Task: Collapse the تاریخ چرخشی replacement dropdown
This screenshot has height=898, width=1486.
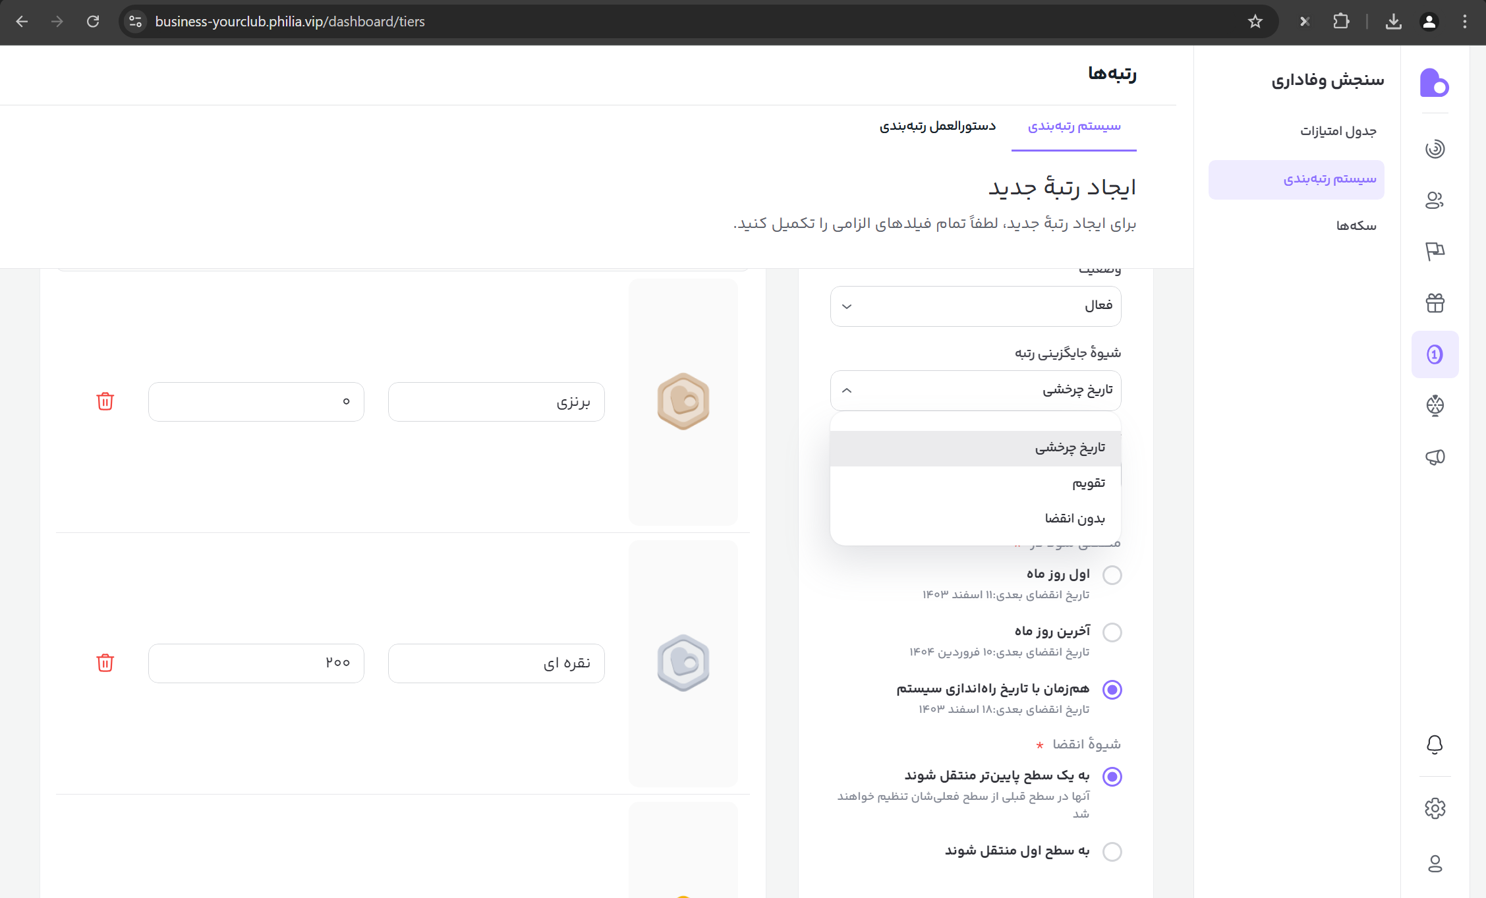Action: (x=975, y=390)
